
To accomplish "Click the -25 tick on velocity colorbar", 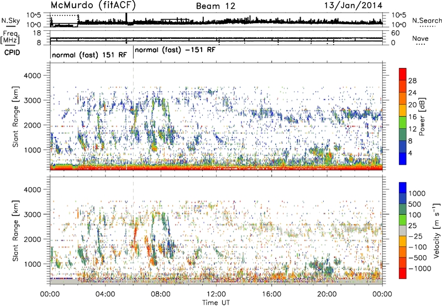I will tap(415, 236).
